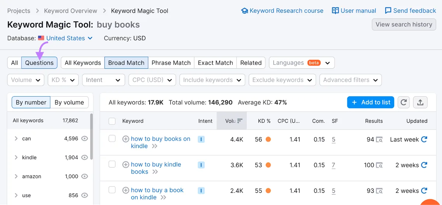Open the CPC (USD) filter dropdown

(152, 80)
